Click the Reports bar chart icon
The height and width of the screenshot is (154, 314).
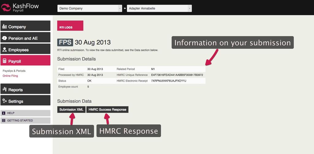(5, 90)
